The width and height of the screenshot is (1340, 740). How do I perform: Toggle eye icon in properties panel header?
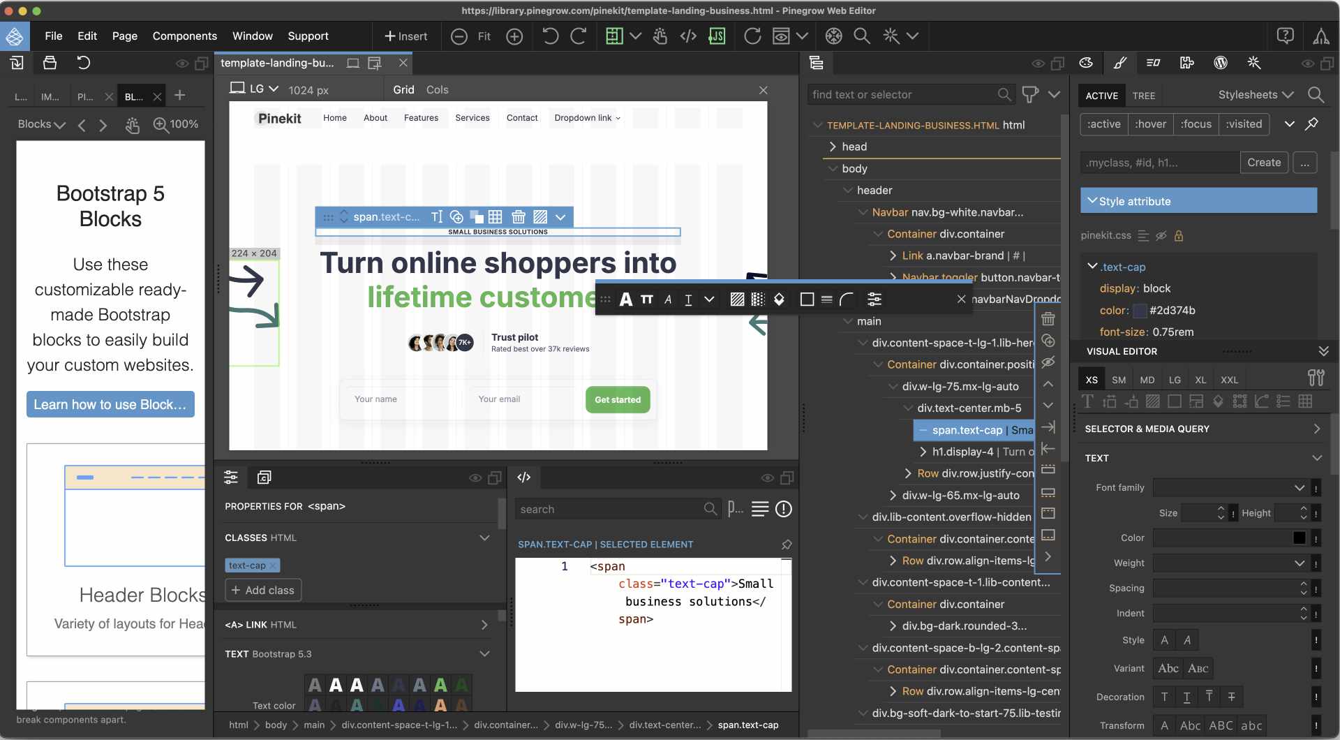click(475, 478)
